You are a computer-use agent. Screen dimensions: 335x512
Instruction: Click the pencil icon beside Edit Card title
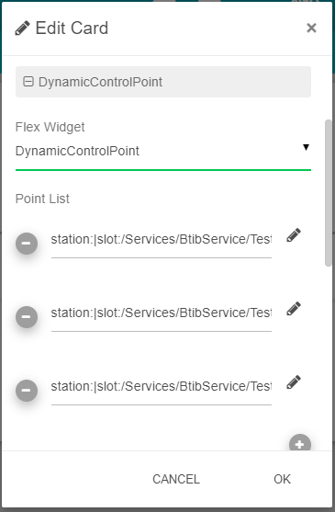coord(22,28)
